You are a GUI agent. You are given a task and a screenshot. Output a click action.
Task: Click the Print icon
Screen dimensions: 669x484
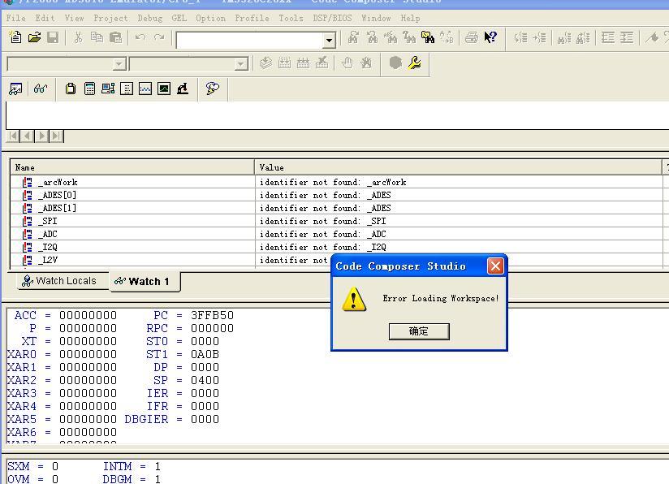(472, 37)
